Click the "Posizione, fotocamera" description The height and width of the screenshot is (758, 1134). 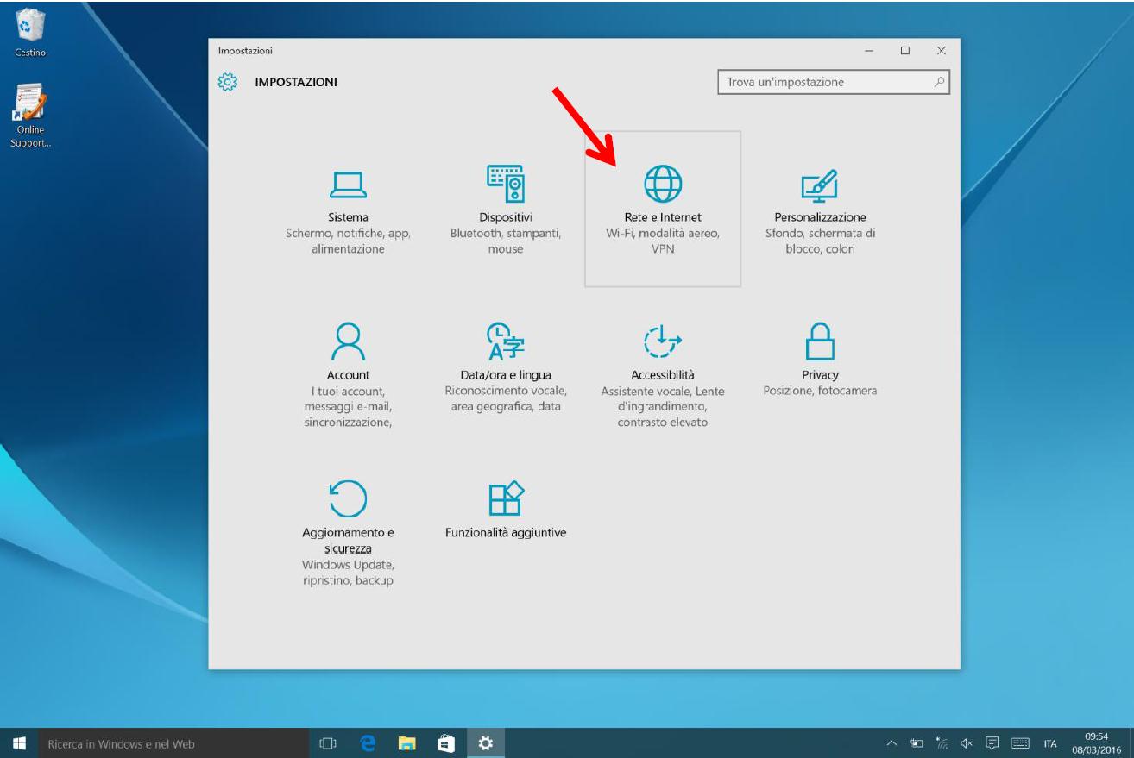click(820, 391)
